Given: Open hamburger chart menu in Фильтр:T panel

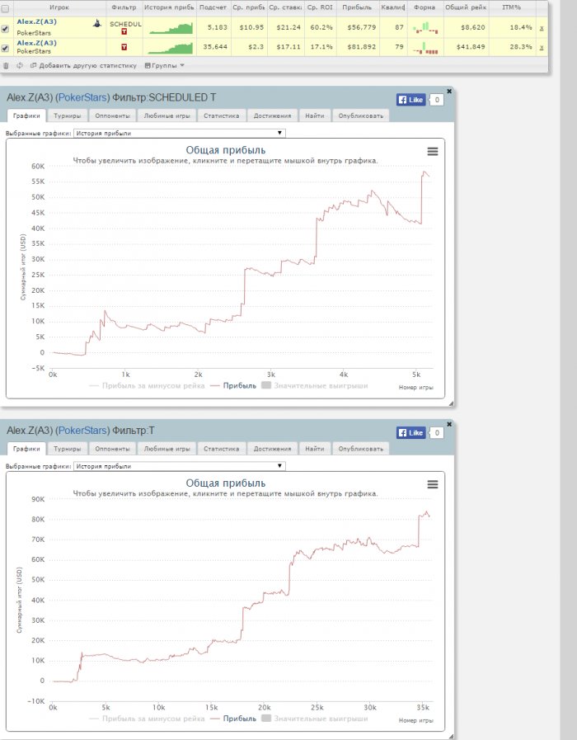Looking at the screenshot, I should coord(433,484).
